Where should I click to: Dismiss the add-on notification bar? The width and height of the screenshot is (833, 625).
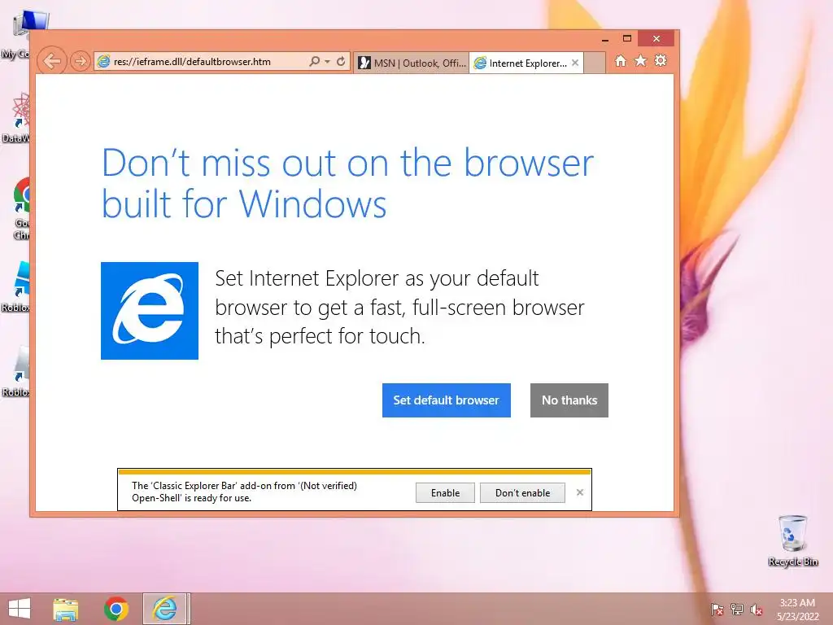click(x=579, y=492)
